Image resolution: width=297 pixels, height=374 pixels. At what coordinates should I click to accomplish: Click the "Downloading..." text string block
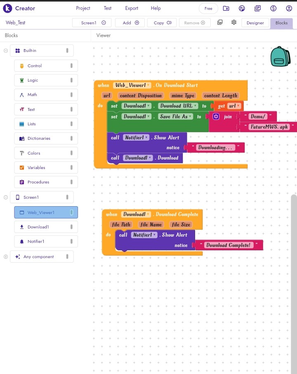(x=215, y=147)
